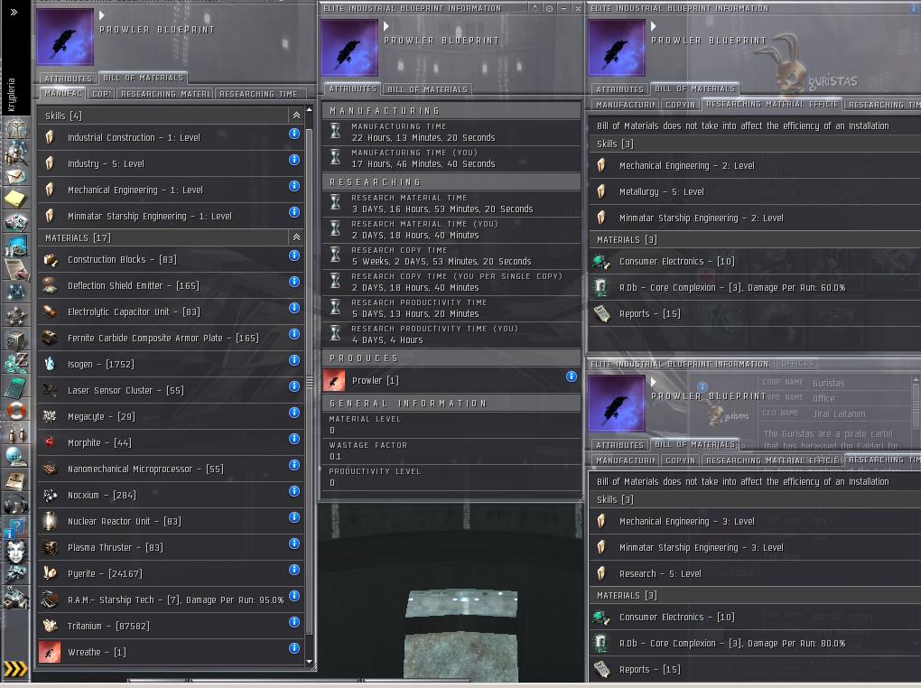Screen dimensions: 921x688
Task: Select Manufacturing tab in top-right window
Action: [626, 105]
